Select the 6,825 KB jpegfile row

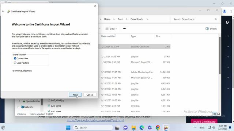[134, 89]
